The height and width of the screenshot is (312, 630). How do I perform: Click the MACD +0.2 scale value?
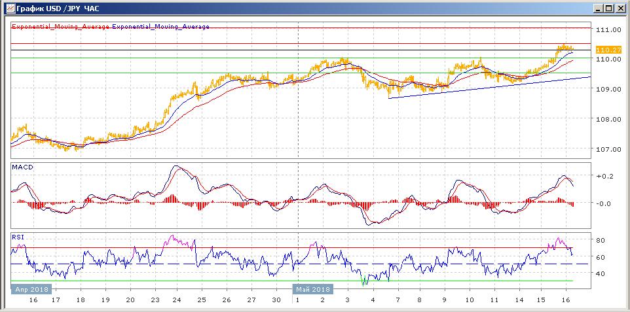tap(603, 176)
